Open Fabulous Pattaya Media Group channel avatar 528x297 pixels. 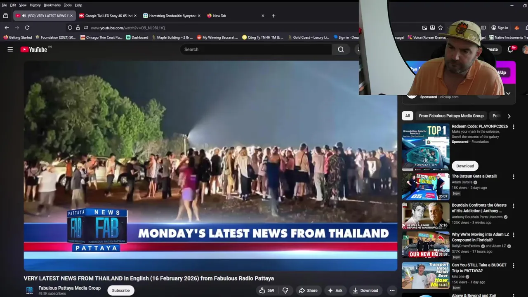30,290
